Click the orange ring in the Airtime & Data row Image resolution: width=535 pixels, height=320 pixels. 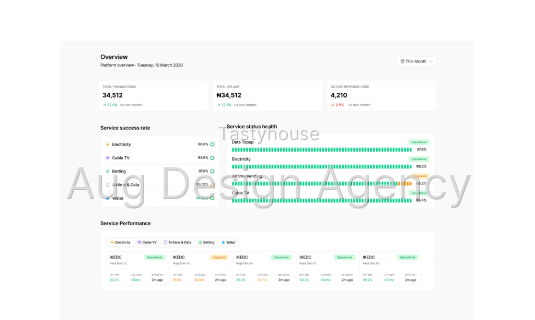click(212, 185)
